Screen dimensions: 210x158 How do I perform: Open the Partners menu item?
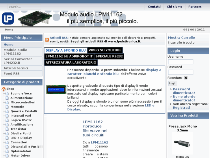point(195,7)
